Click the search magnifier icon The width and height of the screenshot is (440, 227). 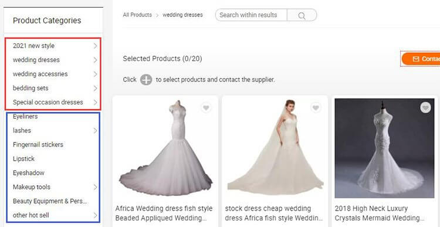302,15
